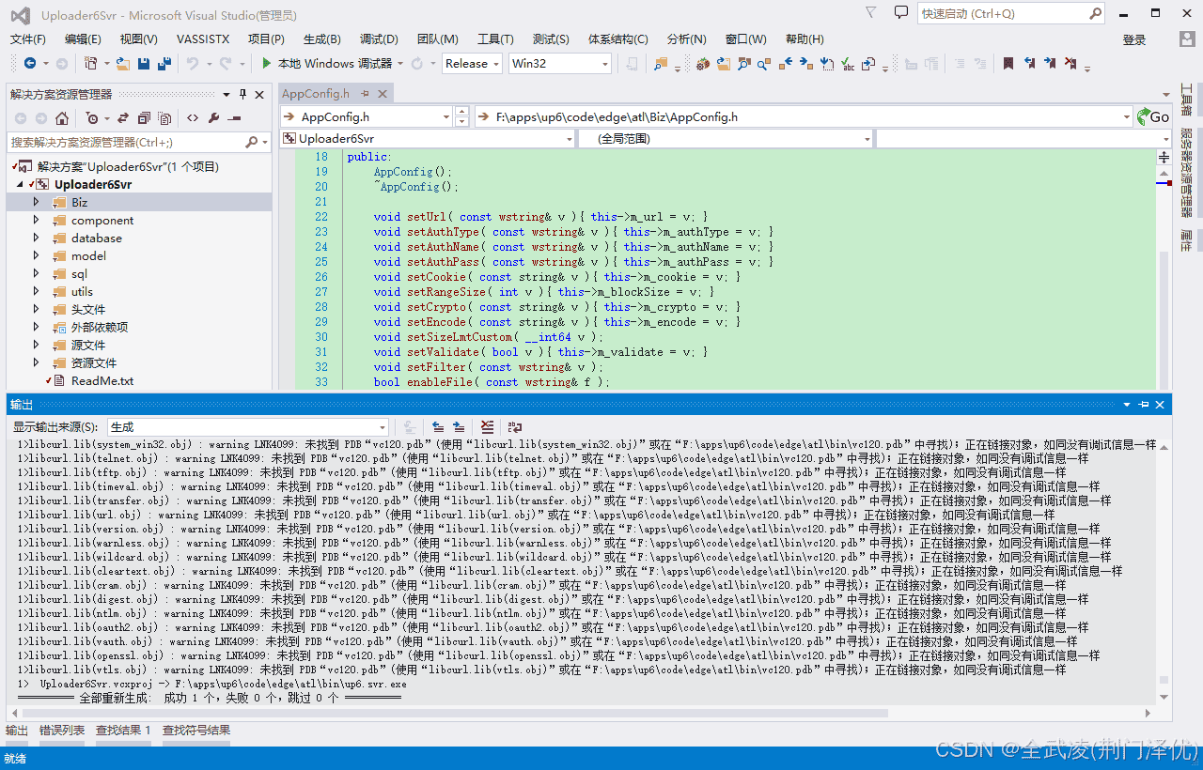Clear all output with the clear icon
Screen dimensions: 1203x770
(x=487, y=427)
